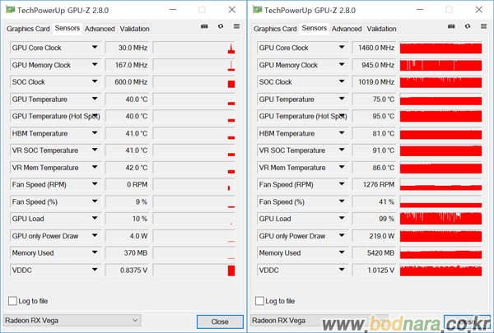Screen dimensions: 494x333
Task: Open Radeon RX Vega selector in left window
Action: [x=72, y=321]
